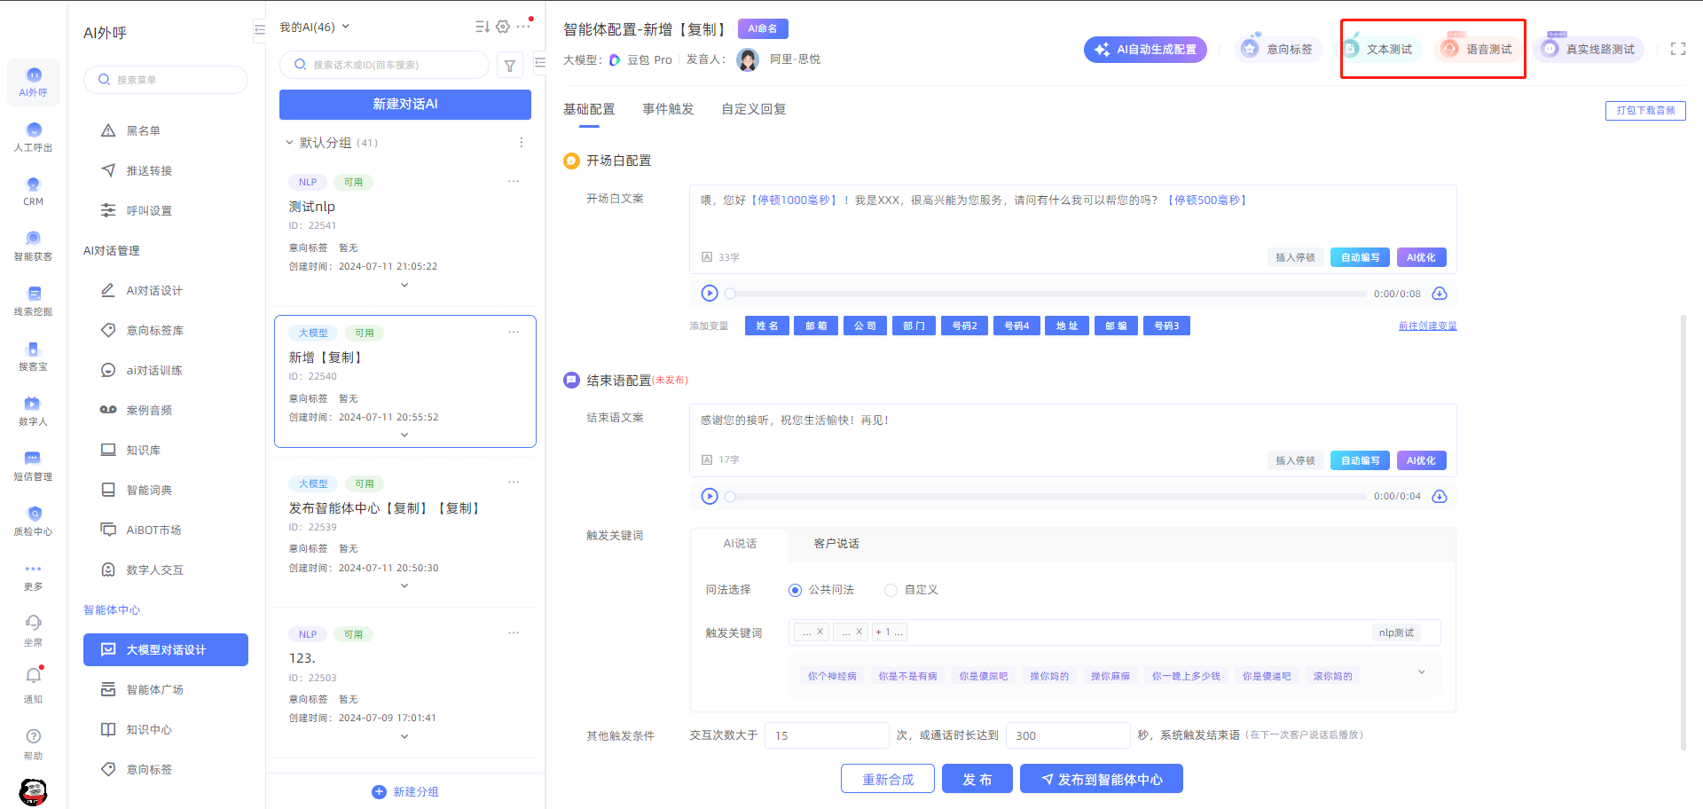Open the 线索挖掘 sidebar module
Viewport: 1703px width, 809px height.
[34, 301]
